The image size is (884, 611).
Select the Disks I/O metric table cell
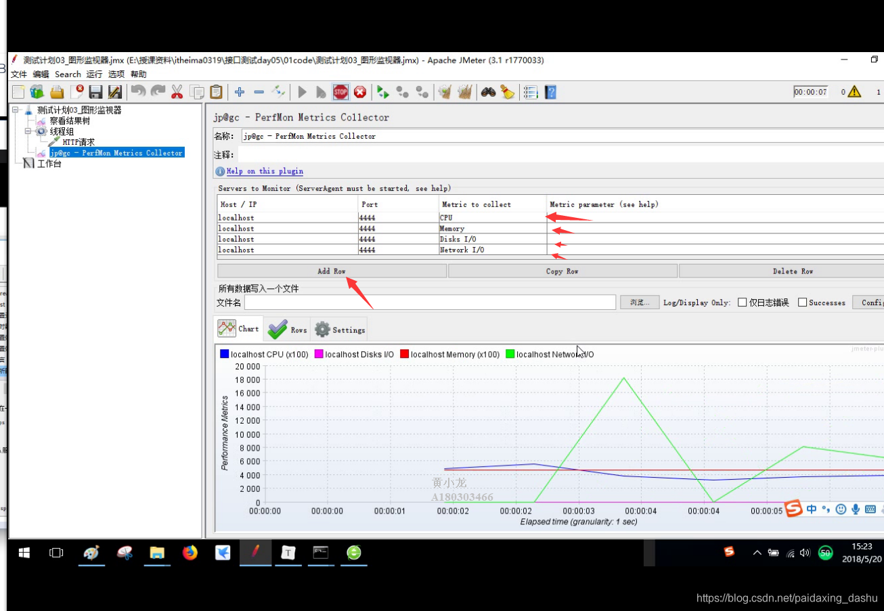[492, 240]
